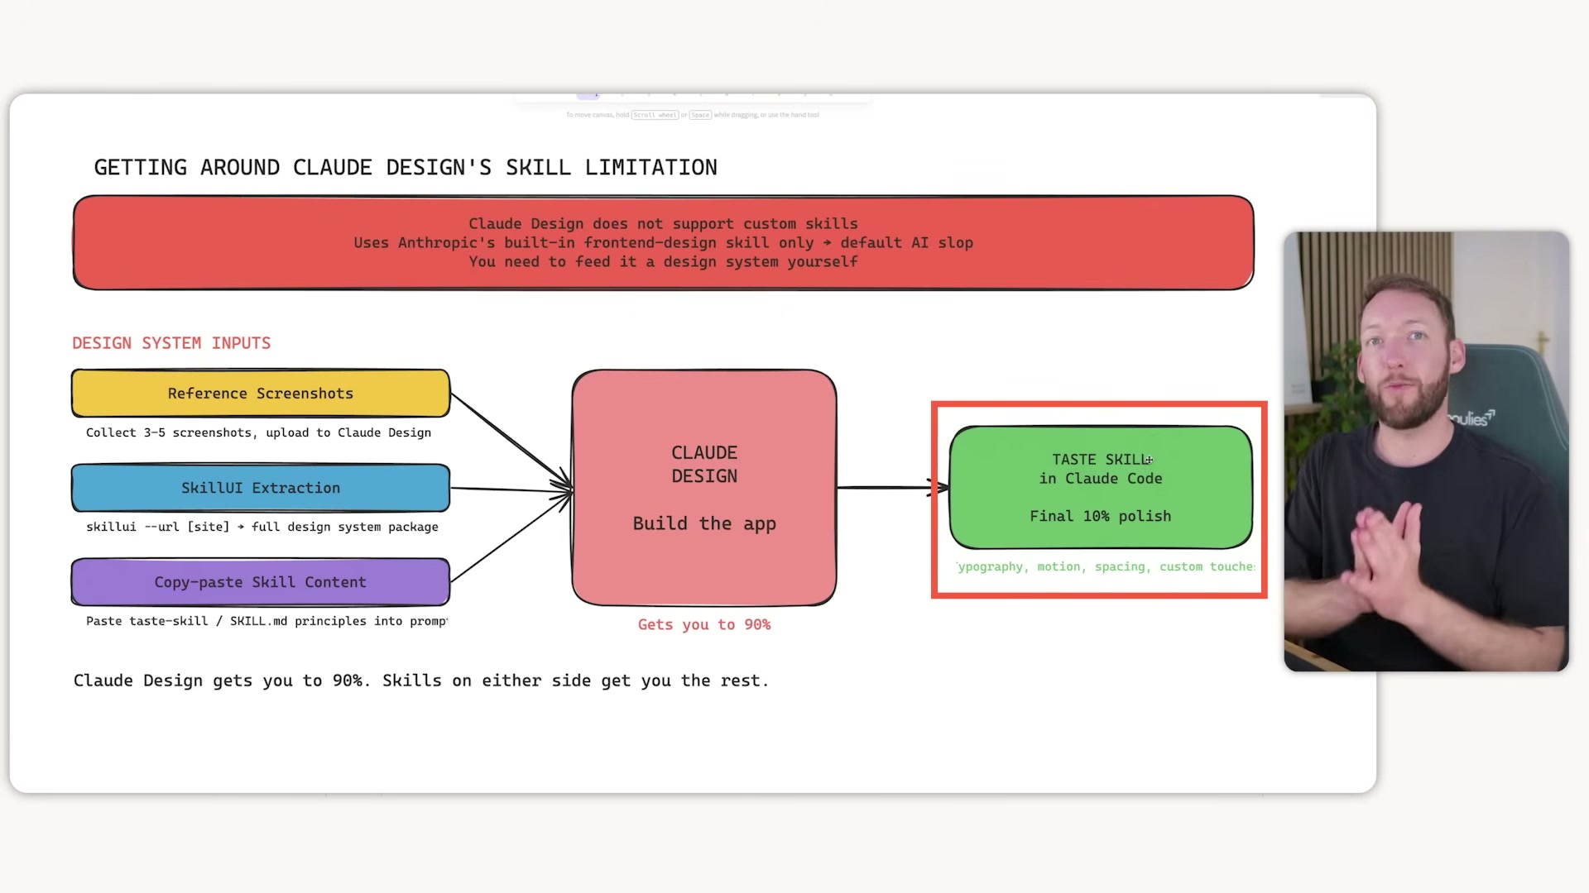1589x893 pixels.
Task: Select the 'Gets you to 90%' caption
Action: [x=704, y=624]
